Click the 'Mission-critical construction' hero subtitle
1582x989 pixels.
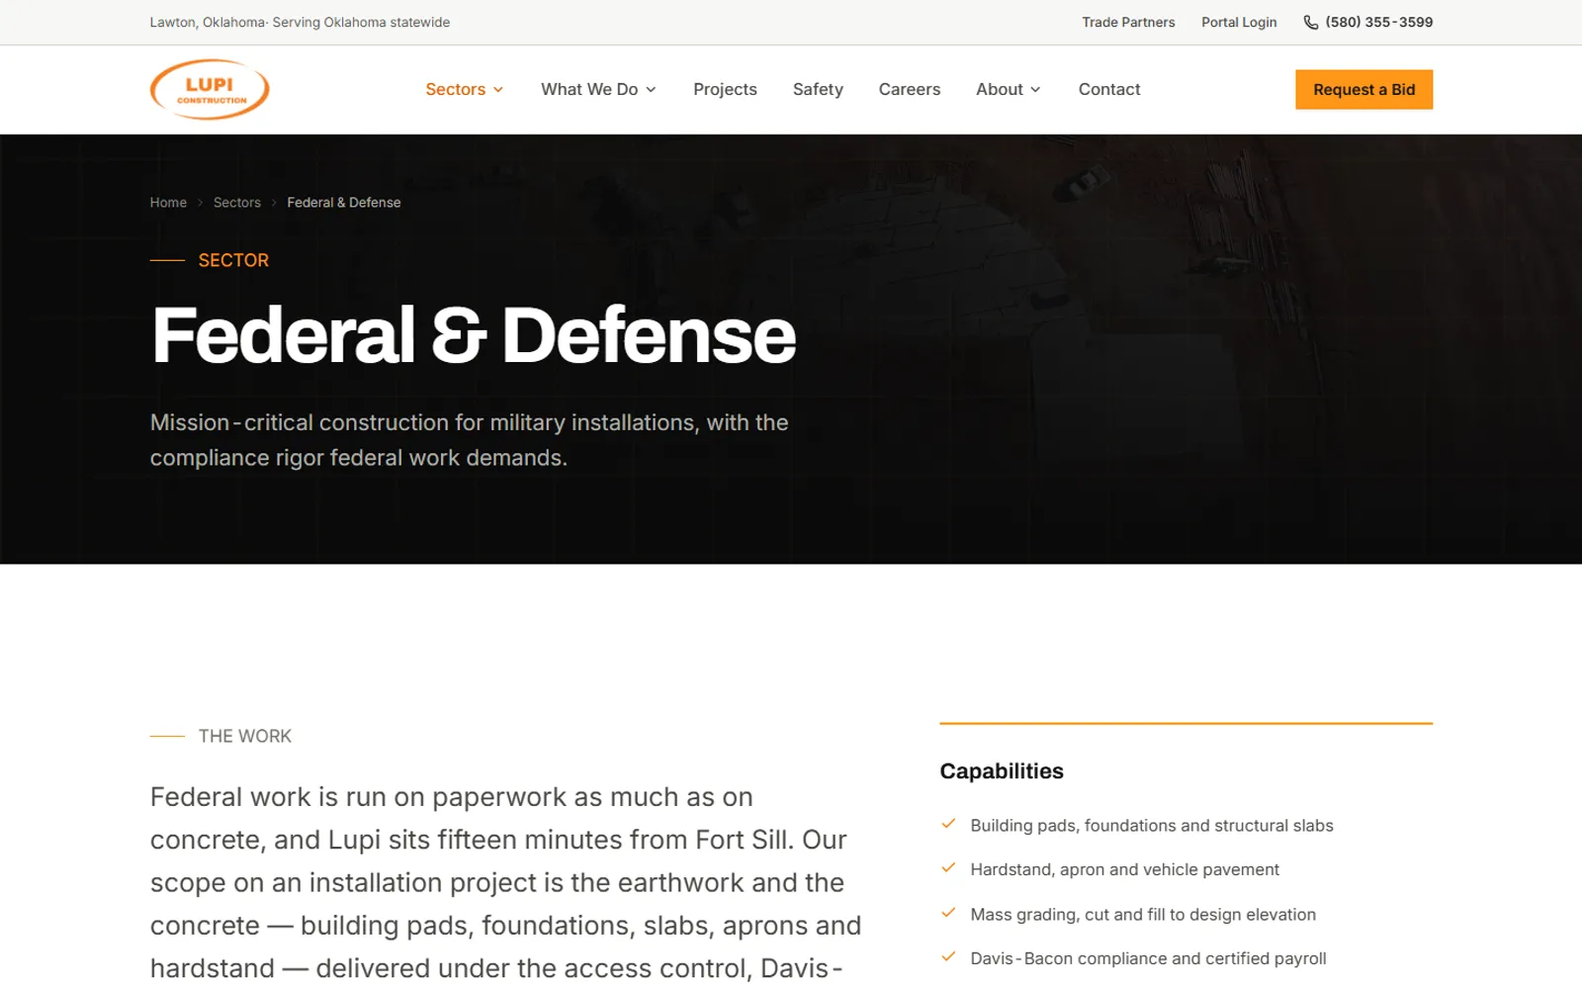click(470, 440)
